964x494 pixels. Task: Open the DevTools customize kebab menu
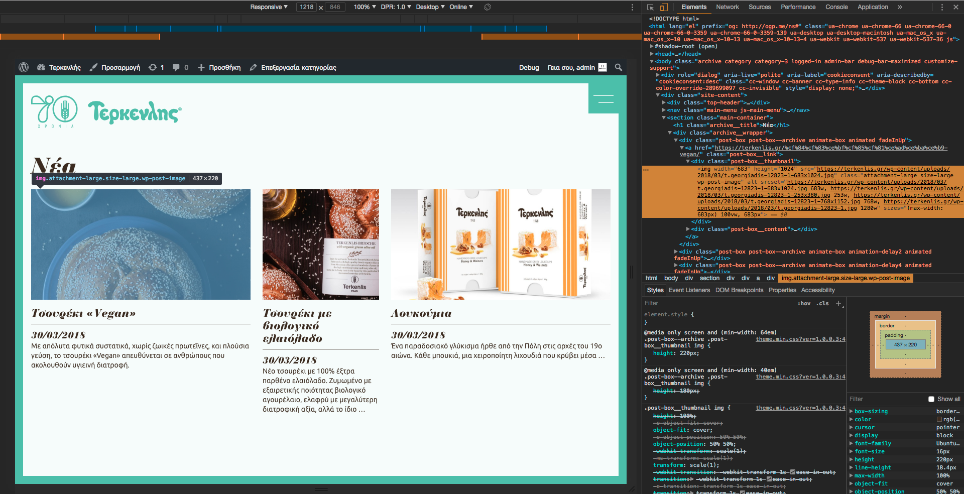click(942, 7)
